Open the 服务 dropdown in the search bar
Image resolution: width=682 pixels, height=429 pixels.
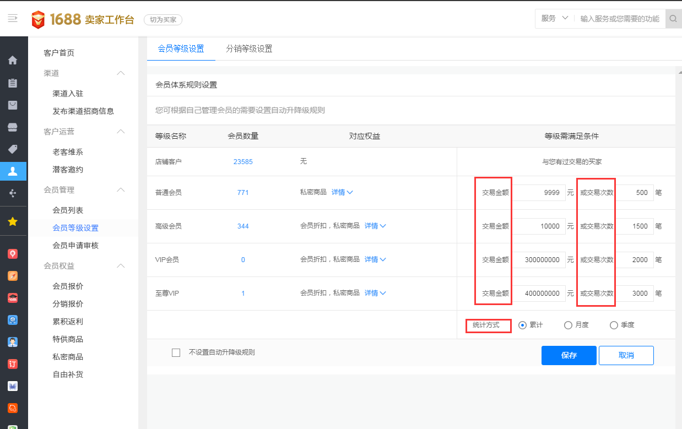[x=554, y=19]
